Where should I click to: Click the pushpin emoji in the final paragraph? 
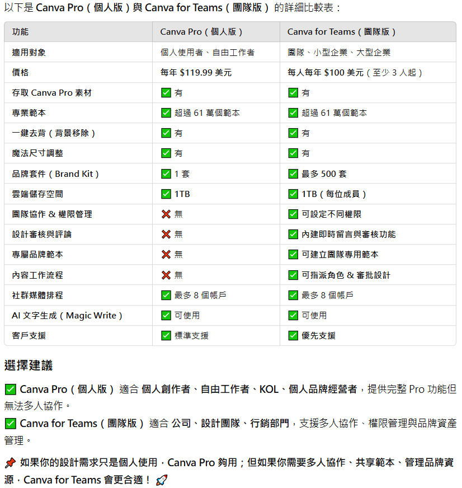(10, 463)
